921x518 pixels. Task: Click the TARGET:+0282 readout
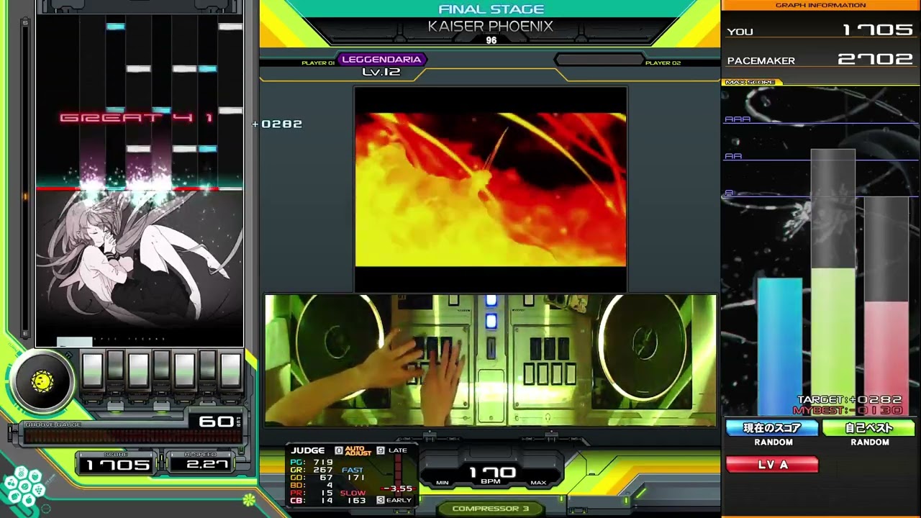point(850,399)
